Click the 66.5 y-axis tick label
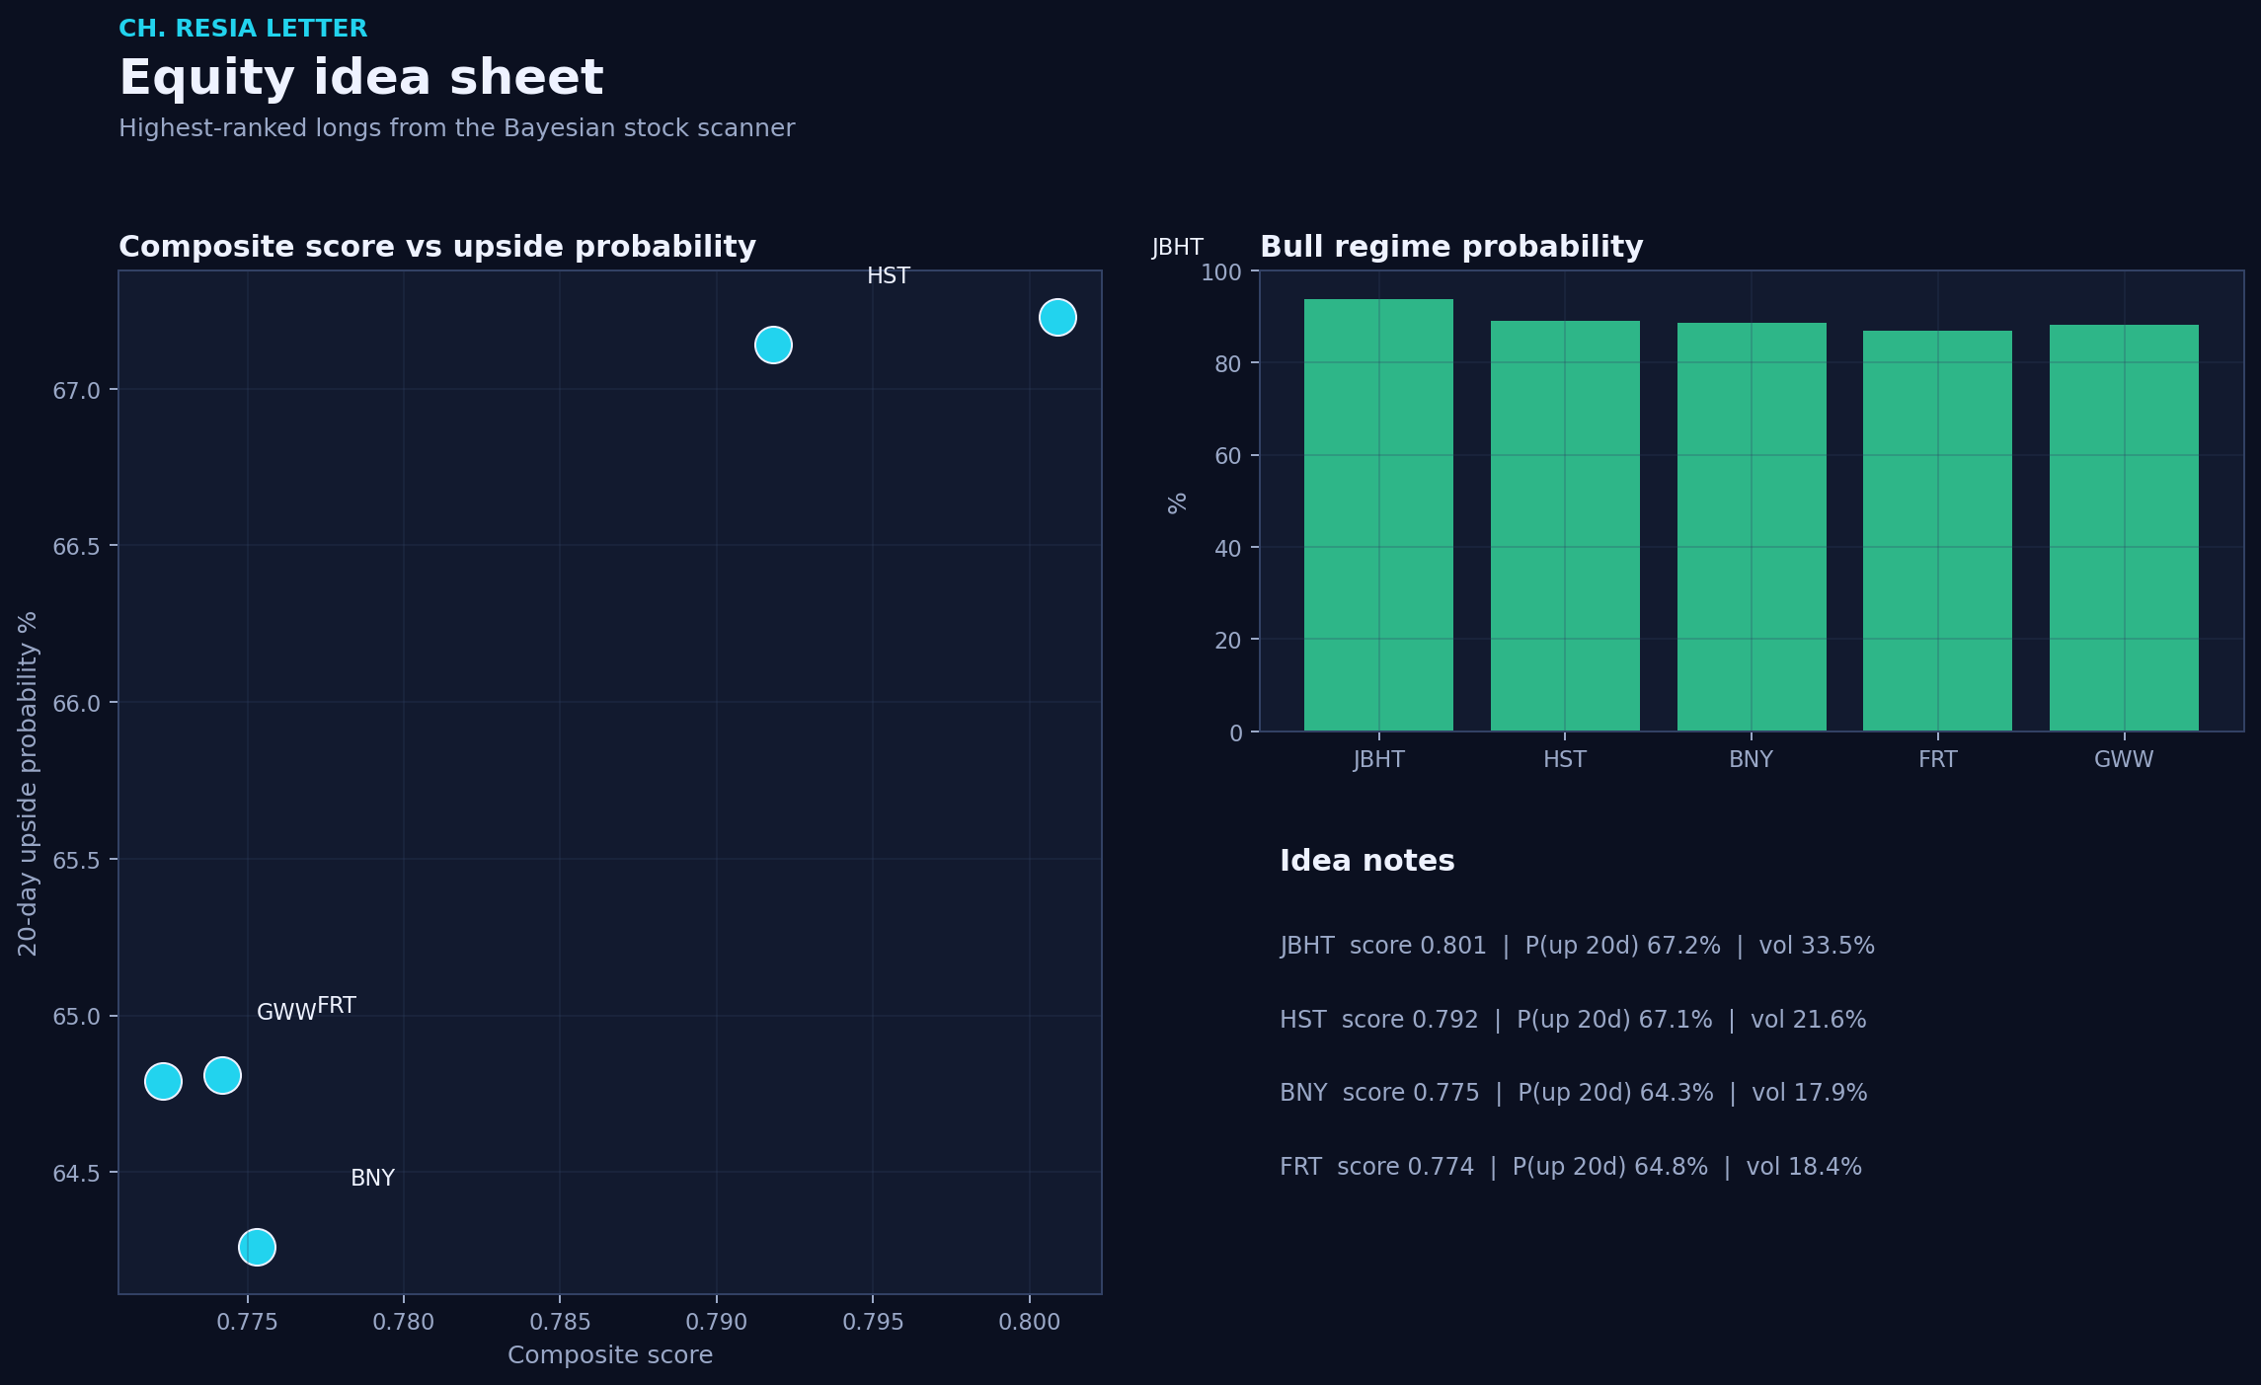The height and width of the screenshot is (1385, 2261). tap(77, 547)
